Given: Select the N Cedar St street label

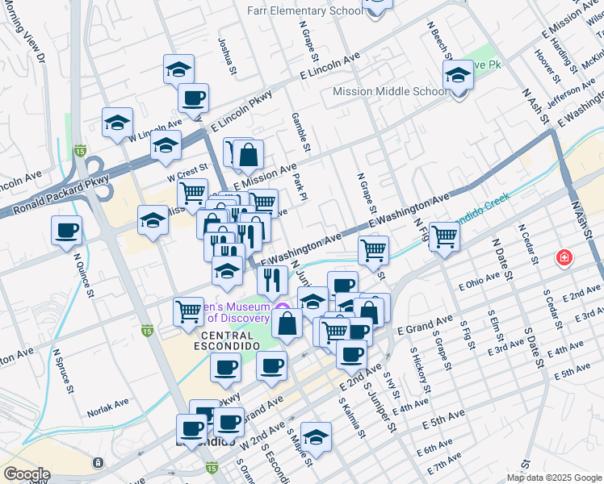Looking at the screenshot, I should [x=528, y=244].
